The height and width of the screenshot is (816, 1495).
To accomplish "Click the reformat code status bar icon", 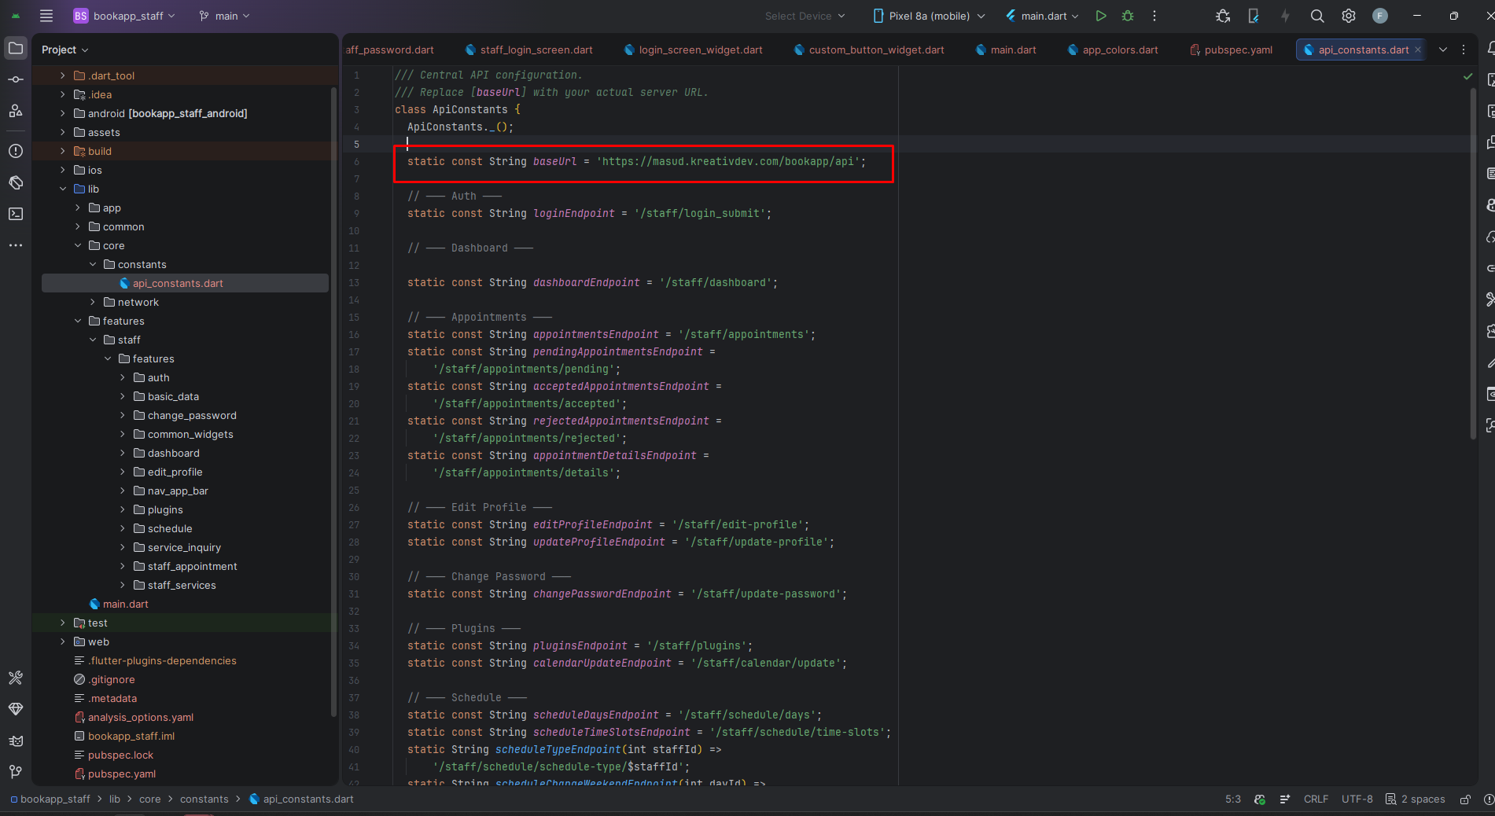I will click(x=1285, y=799).
